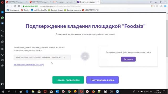168x94 pixels.
Task: Open Microsoft Store from the taskbar
Action: pos(39,92)
